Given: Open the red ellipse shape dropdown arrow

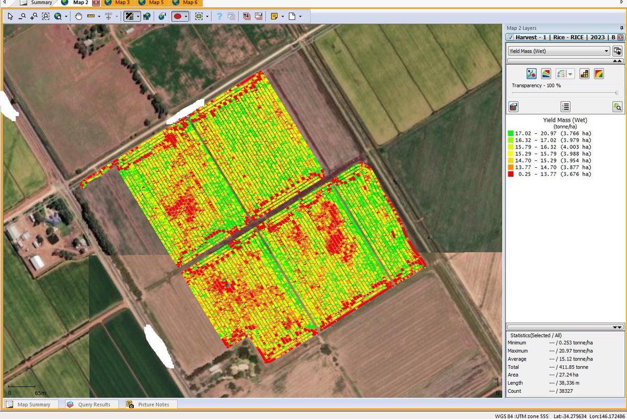Looking at the screenshot, I should point(186,16).
